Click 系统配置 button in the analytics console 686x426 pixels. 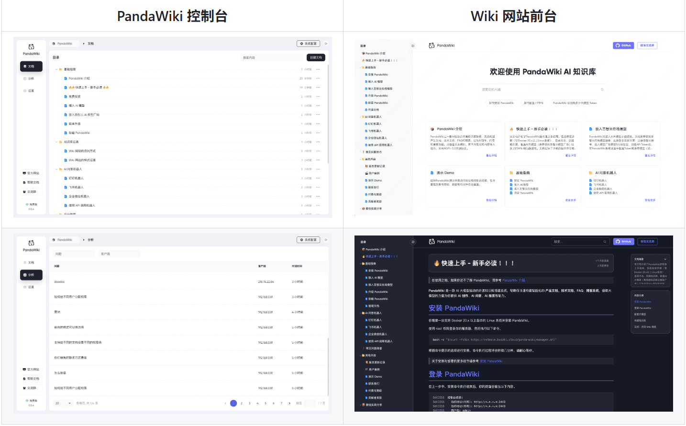pyautogui.click(x=309, y=240)
